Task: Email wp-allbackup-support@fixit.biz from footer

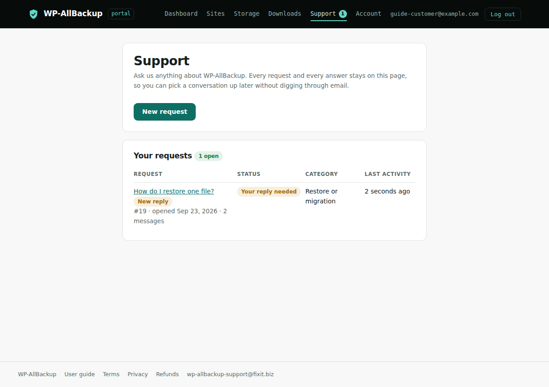Action: [230, 374]
